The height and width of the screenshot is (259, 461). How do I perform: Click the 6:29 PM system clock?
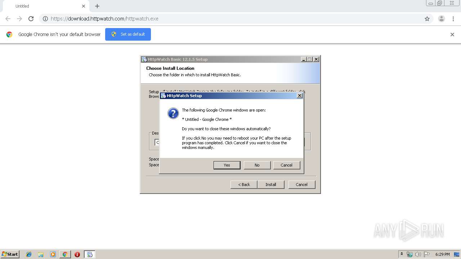442,254
